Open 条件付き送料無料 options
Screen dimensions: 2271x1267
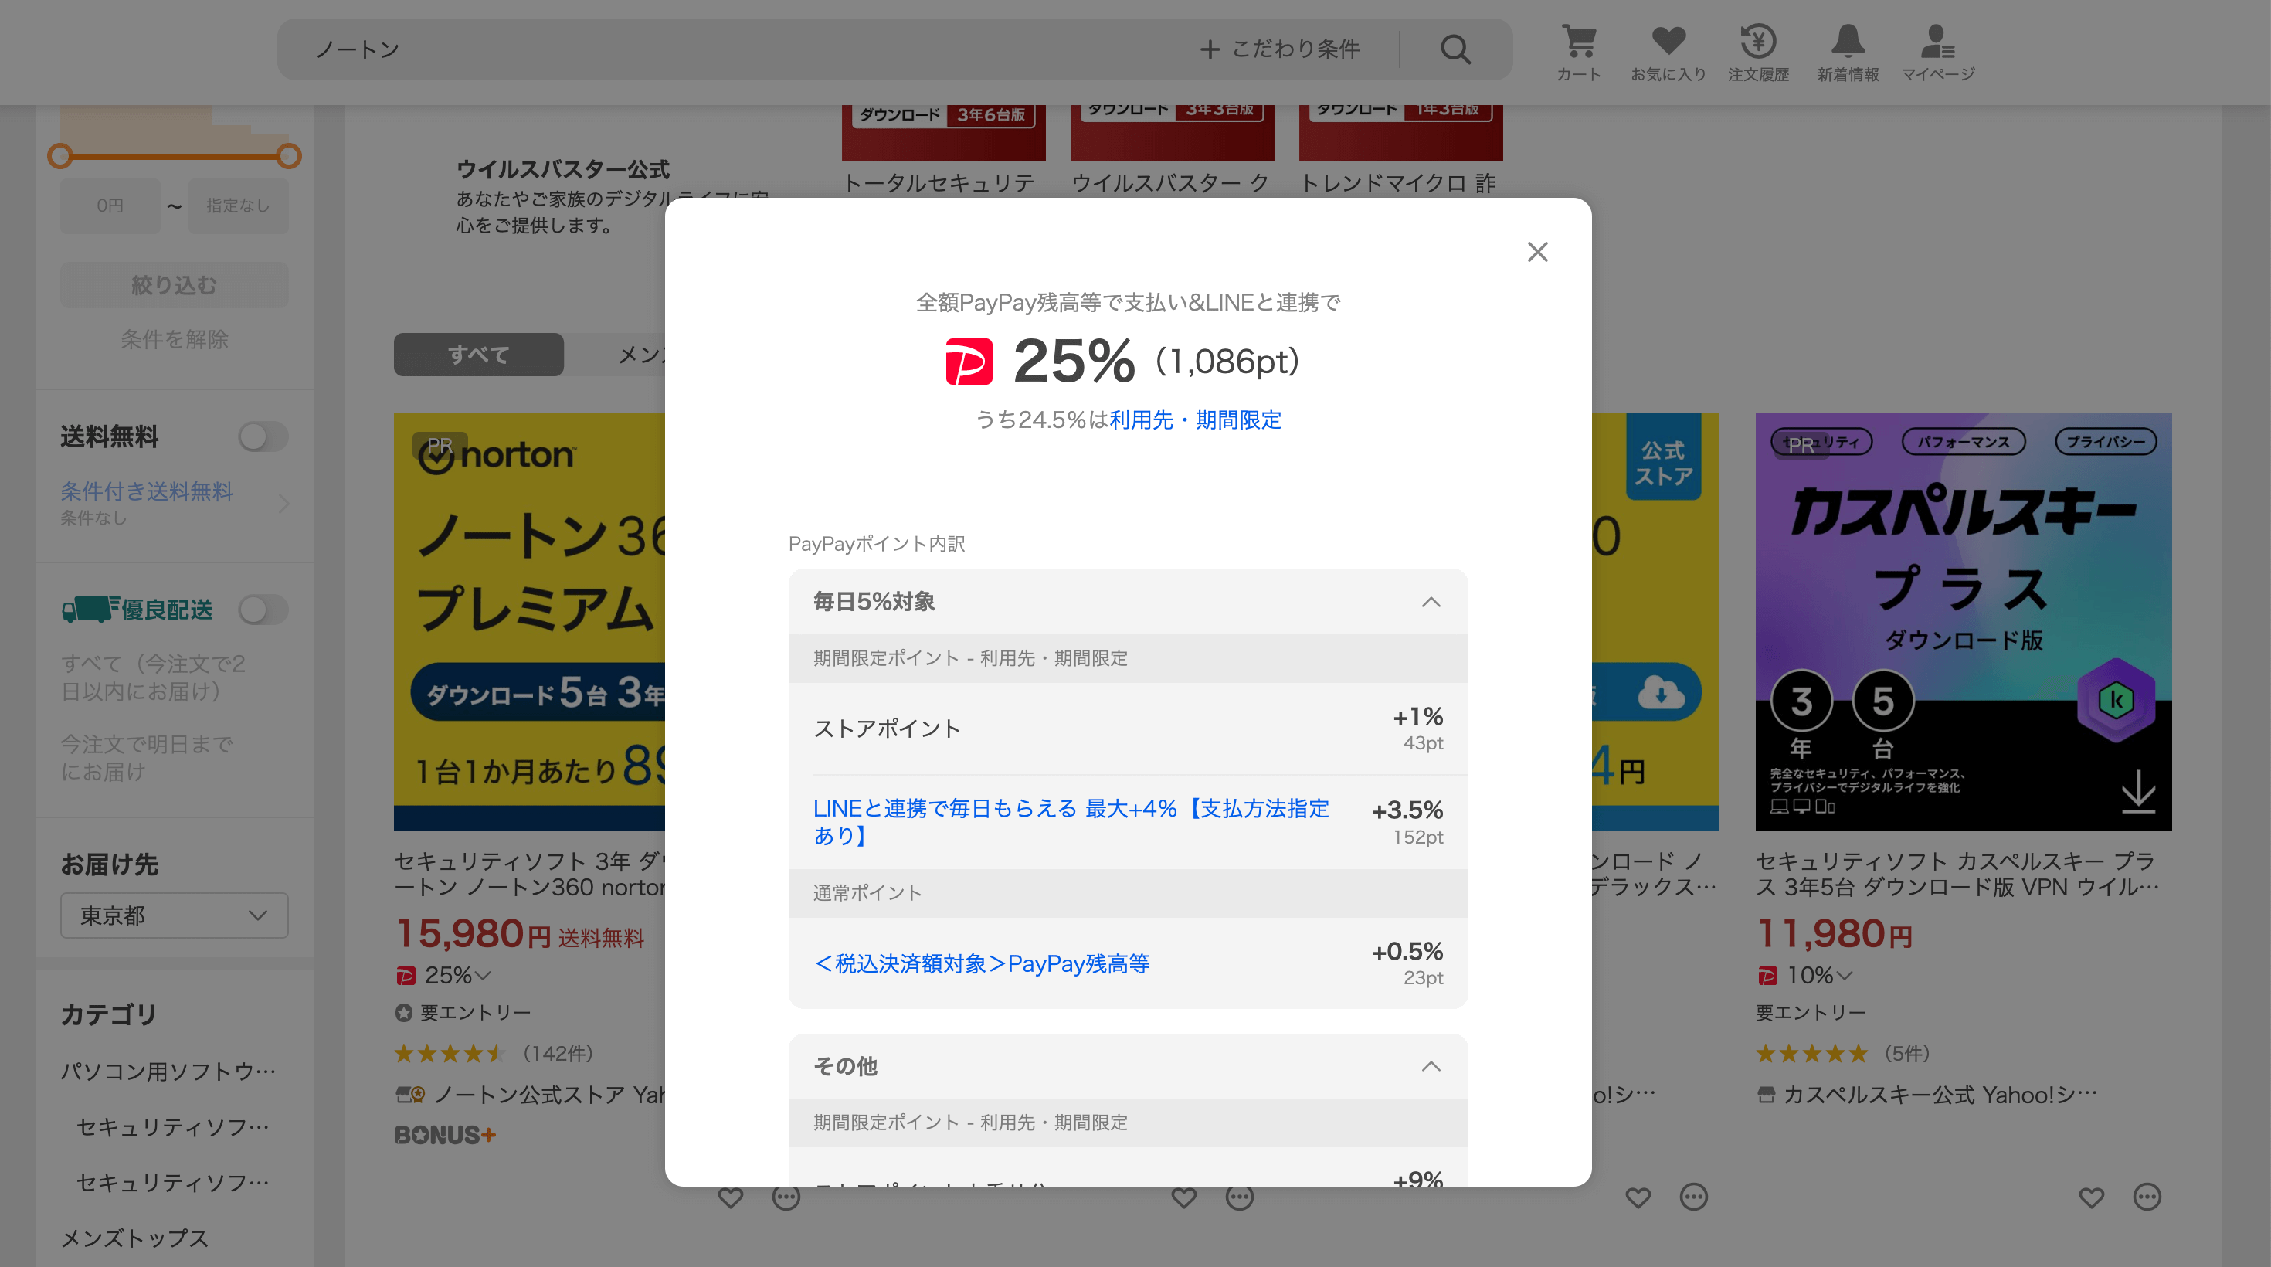[x=175, y=503]
